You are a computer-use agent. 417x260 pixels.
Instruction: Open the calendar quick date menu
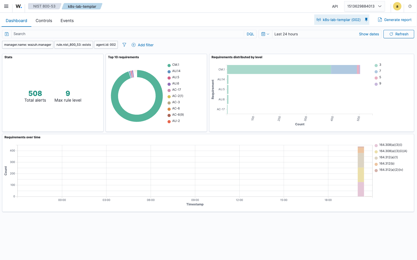(265, 34)
